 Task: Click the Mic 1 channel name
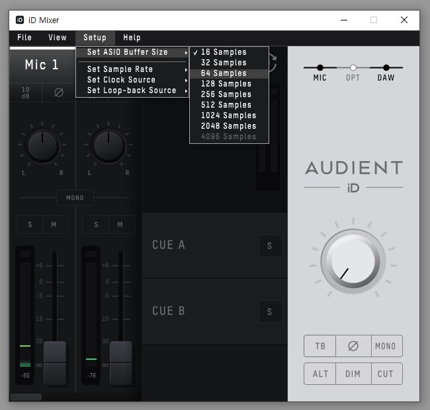coord(42,65)
